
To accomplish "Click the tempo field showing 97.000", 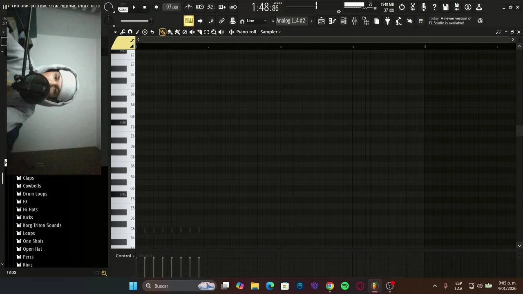I will 172,7.
